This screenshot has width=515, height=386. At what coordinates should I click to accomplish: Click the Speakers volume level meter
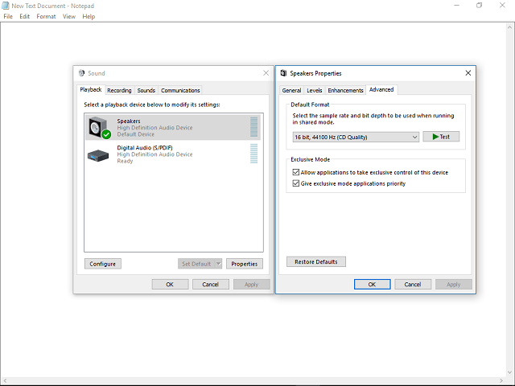(x=254, y=127)
